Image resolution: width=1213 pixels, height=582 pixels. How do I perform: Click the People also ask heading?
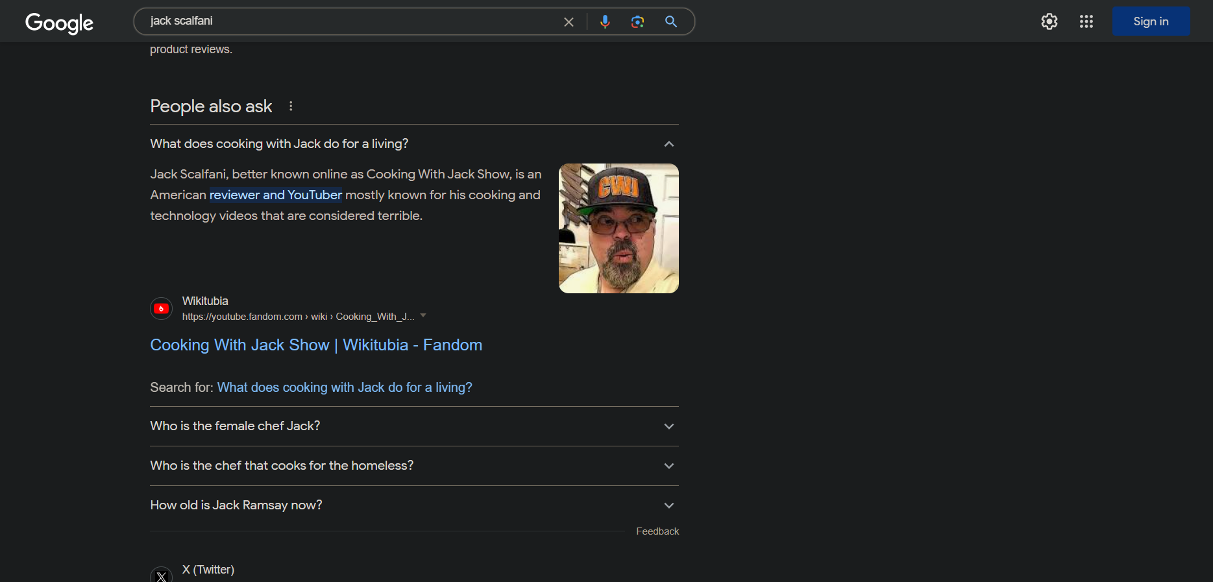211,106
